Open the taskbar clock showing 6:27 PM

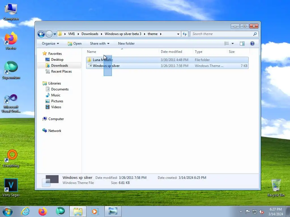[x=276, y=212]
